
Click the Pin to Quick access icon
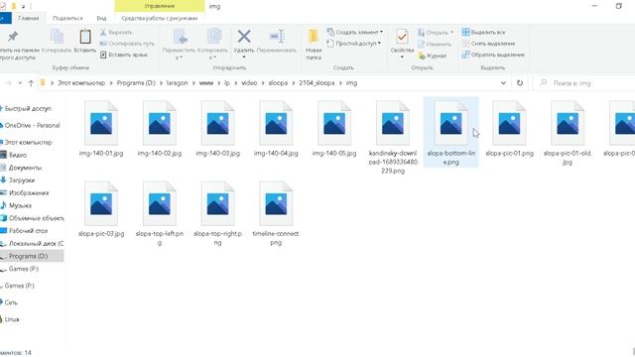point(13,37)
